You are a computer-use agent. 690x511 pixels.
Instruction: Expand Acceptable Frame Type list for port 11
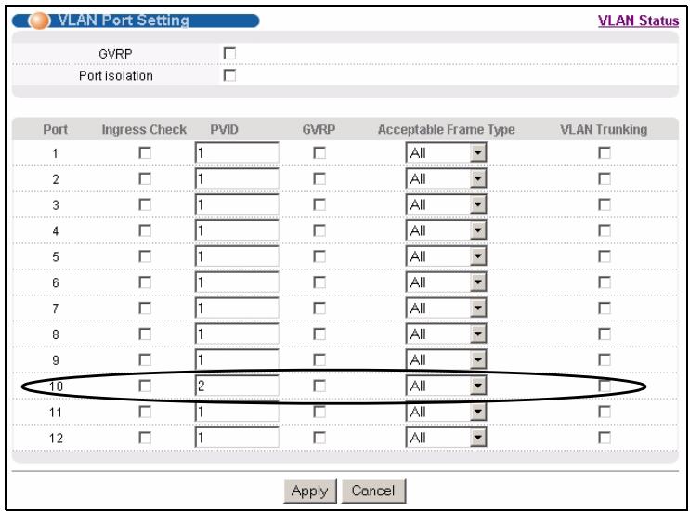click(446, 412)
